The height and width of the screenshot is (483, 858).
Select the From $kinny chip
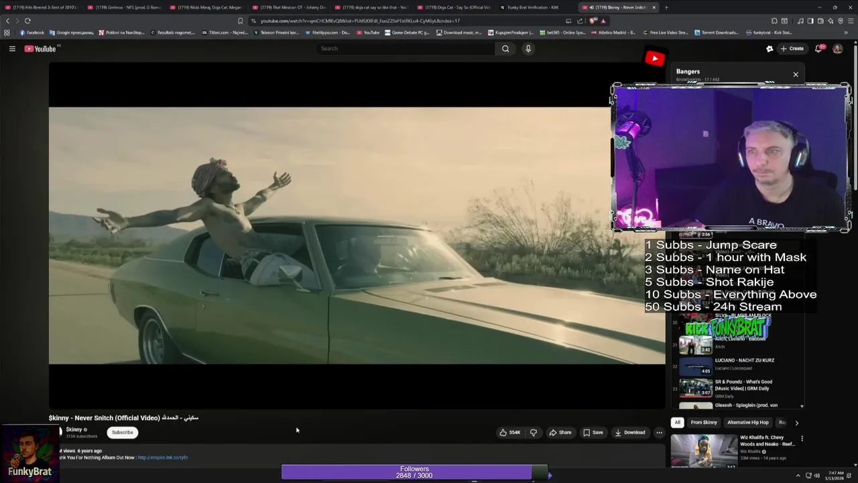(x=704, y=423)
